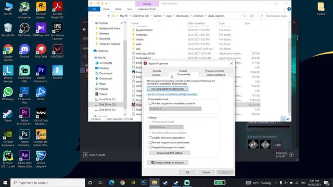This screenshot has height=187, width=333.
Task: Open the 8-bit color mode dropdown
Action: point(166,127)
